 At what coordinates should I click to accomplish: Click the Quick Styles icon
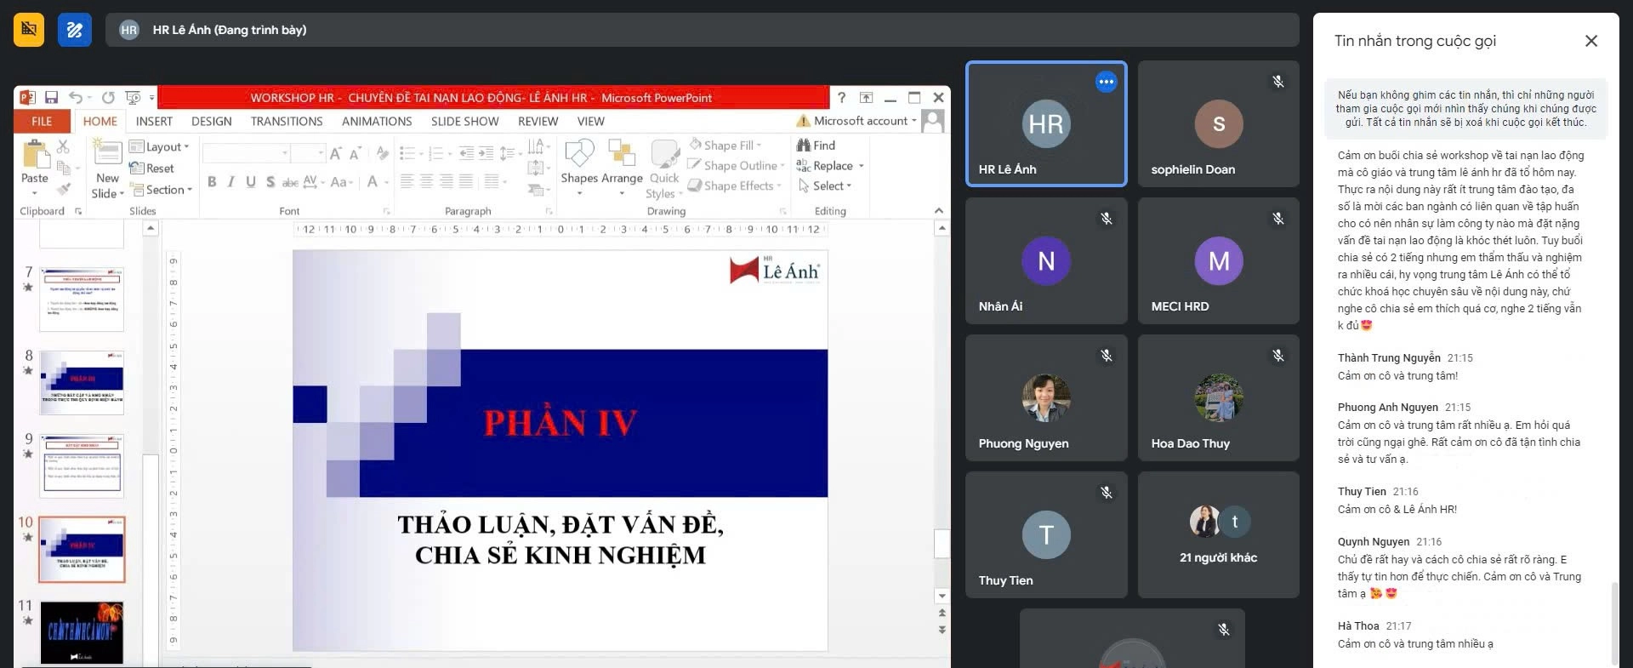coord(664,155)
